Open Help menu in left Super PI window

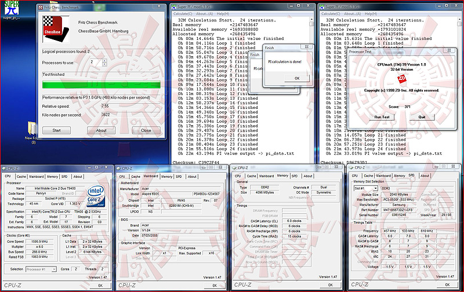(223, 13)
